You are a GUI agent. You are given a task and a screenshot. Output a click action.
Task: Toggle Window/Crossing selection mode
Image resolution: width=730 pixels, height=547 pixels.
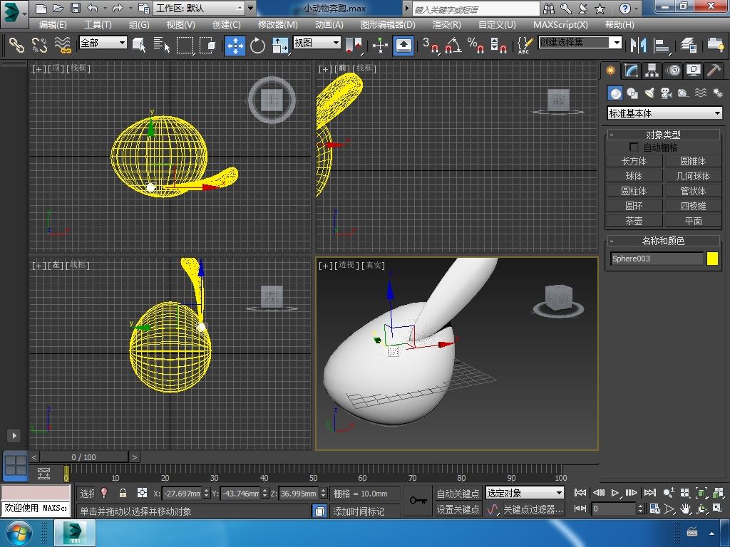pyautogui.click(x=207, y=45)
